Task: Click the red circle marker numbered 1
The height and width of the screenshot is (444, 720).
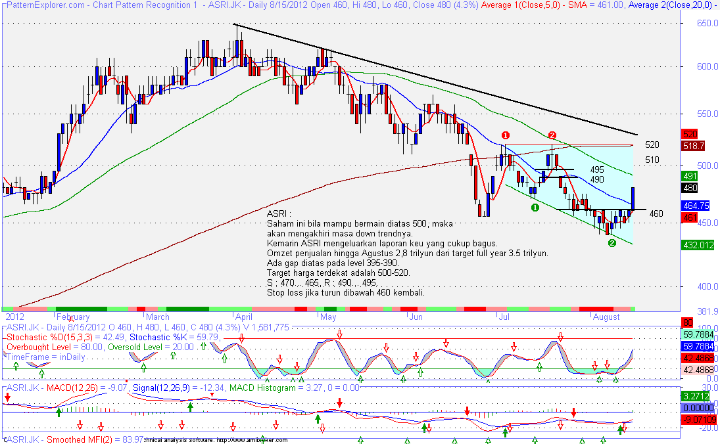Action: coord(506,135)
